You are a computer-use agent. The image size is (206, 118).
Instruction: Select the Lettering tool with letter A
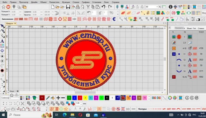pyautogui.click(x=2, y=41)
